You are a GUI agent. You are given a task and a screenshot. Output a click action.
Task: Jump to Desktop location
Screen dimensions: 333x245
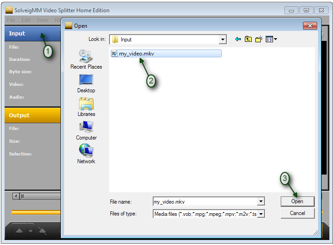86,84
